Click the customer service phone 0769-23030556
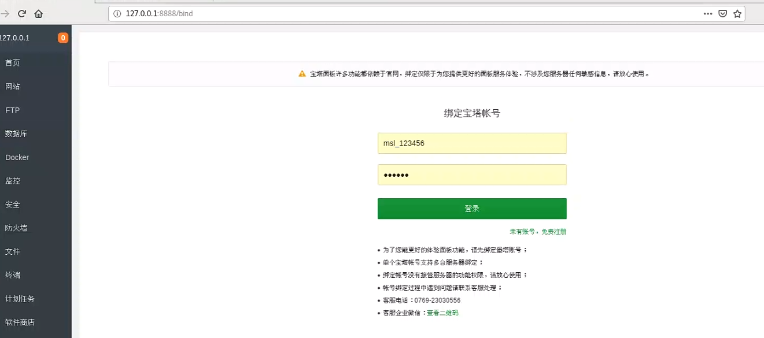 (437, 300)
